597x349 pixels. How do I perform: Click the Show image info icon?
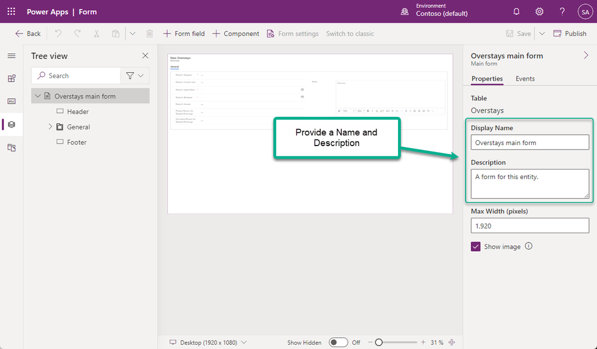528,246
